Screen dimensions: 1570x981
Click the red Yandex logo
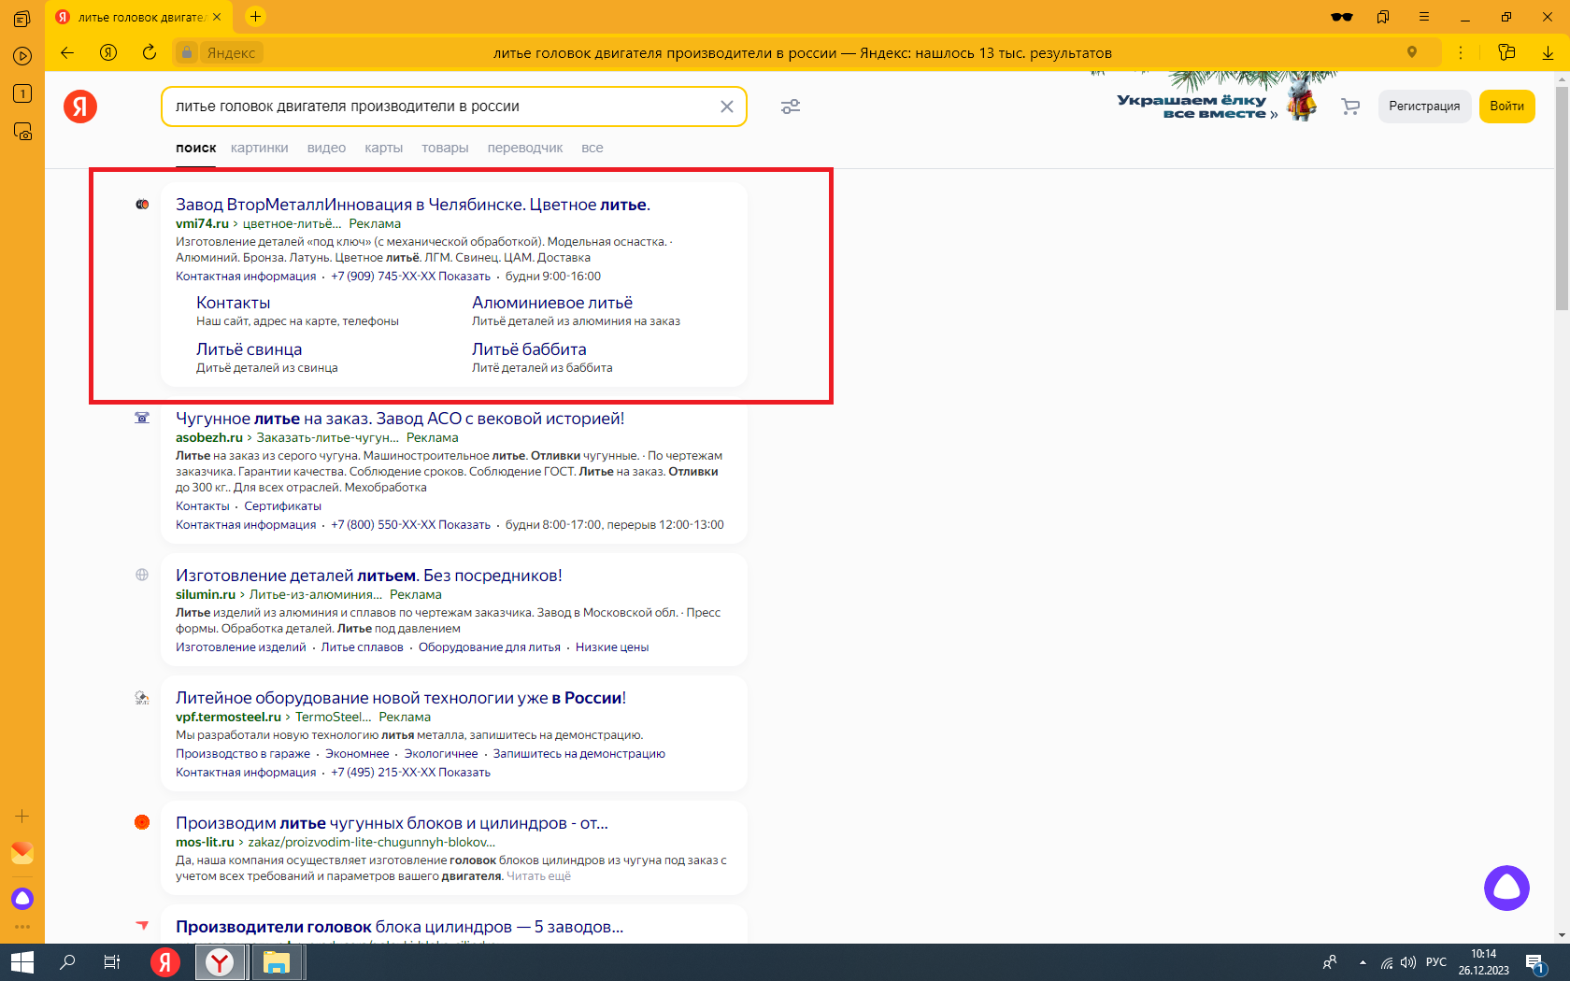pos(80,107)
